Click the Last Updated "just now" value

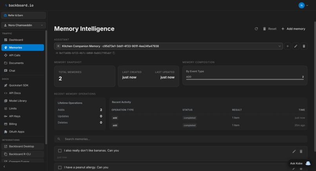(x=167, y=77)
